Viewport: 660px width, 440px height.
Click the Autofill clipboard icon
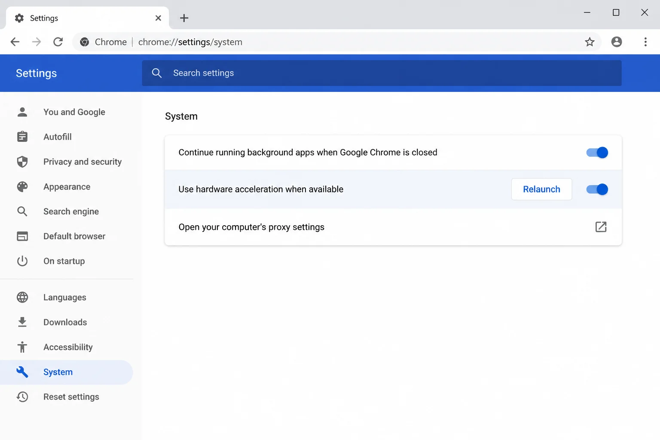22,137
